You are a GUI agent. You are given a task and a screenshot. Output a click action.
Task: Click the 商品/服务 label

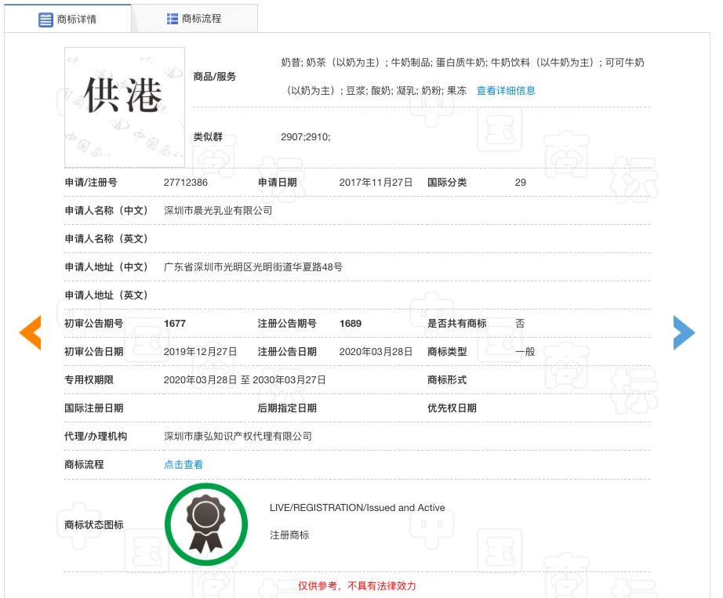215,77
